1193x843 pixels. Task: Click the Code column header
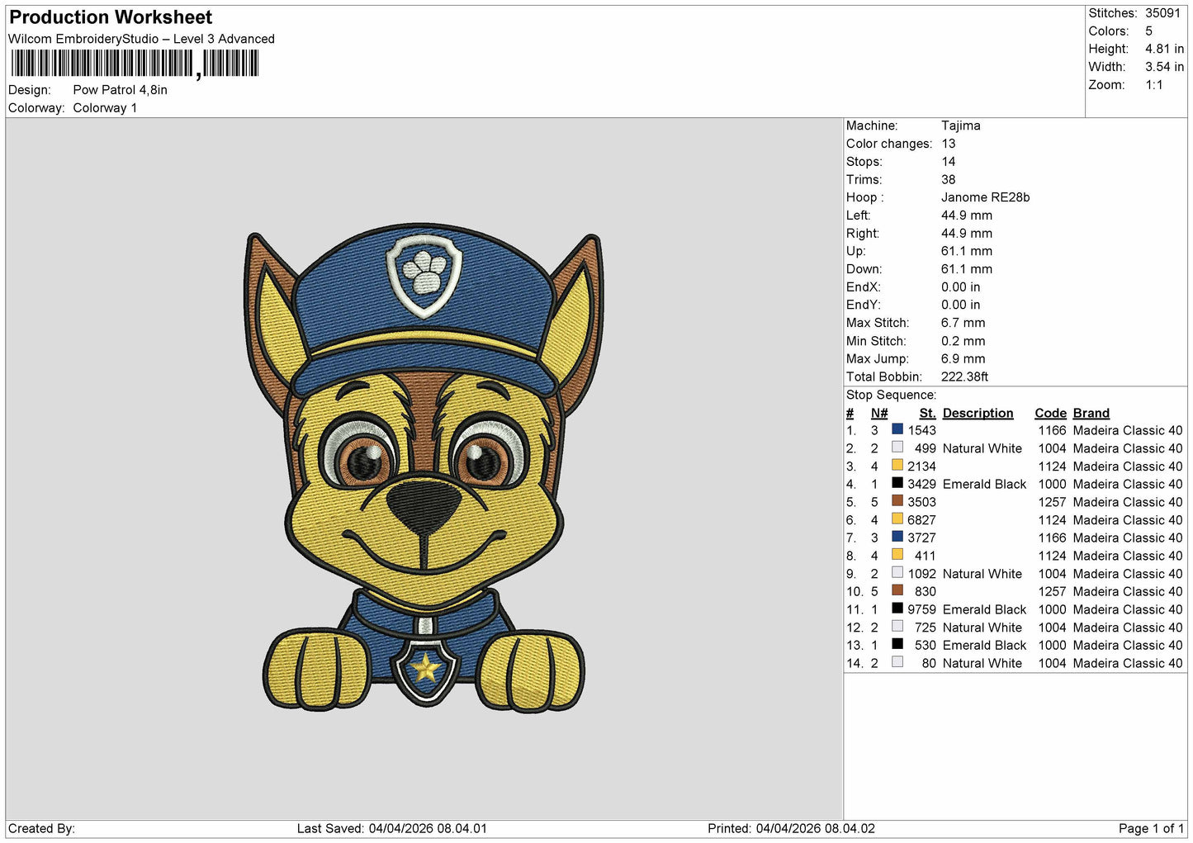click(x=1051, y=413)
